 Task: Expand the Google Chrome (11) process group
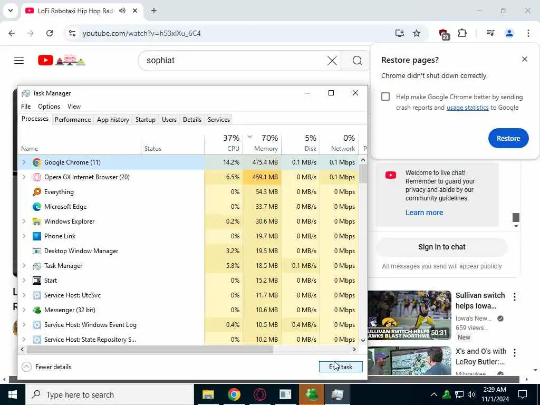(24, 162)
